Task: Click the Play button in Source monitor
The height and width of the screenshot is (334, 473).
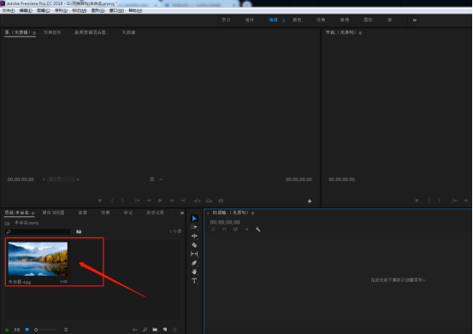Action: click(x=160, y=201)
